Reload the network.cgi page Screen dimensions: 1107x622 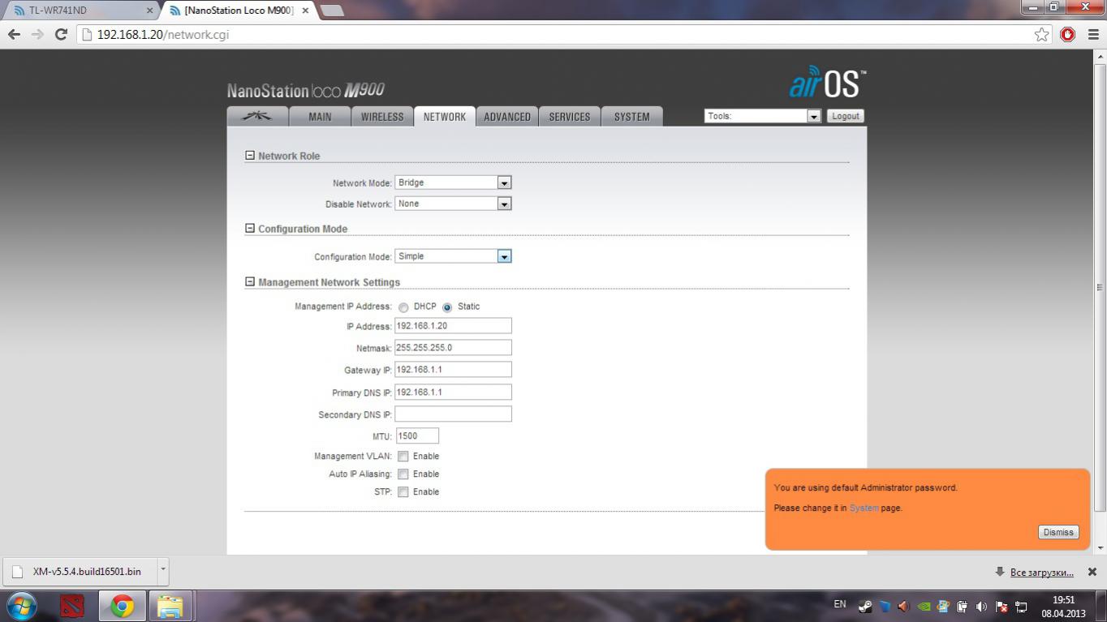(61, 34)
